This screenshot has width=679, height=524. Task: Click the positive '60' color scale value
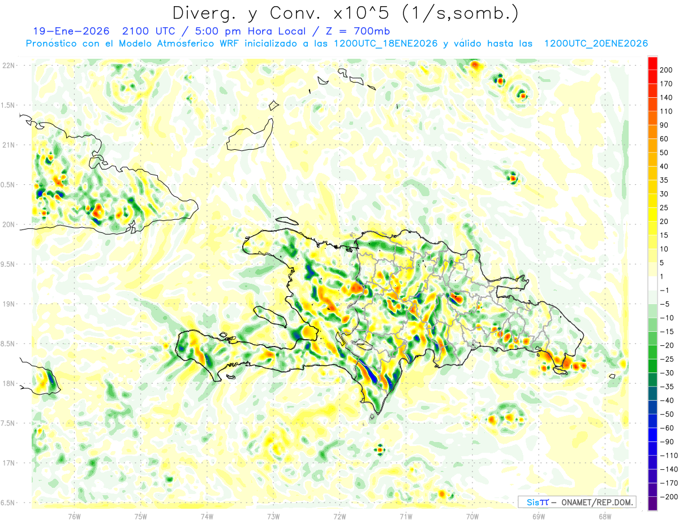664,139
